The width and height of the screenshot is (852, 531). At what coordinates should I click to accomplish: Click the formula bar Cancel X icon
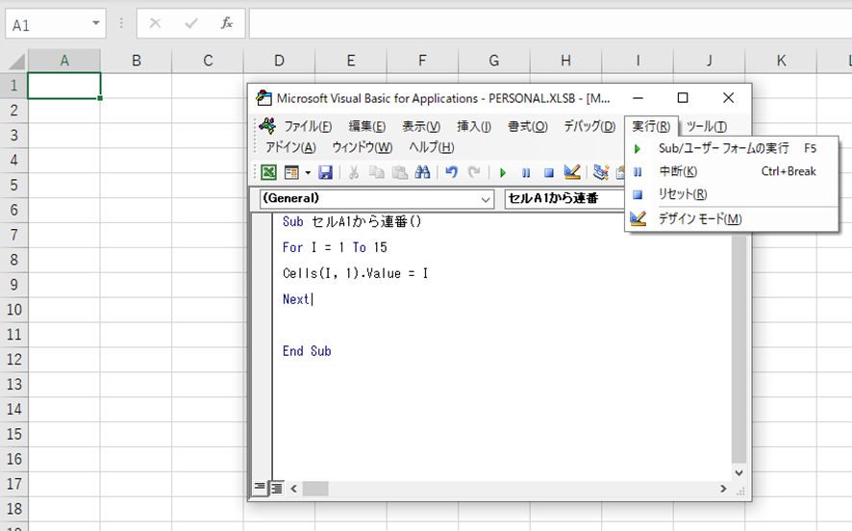(155, 23)
